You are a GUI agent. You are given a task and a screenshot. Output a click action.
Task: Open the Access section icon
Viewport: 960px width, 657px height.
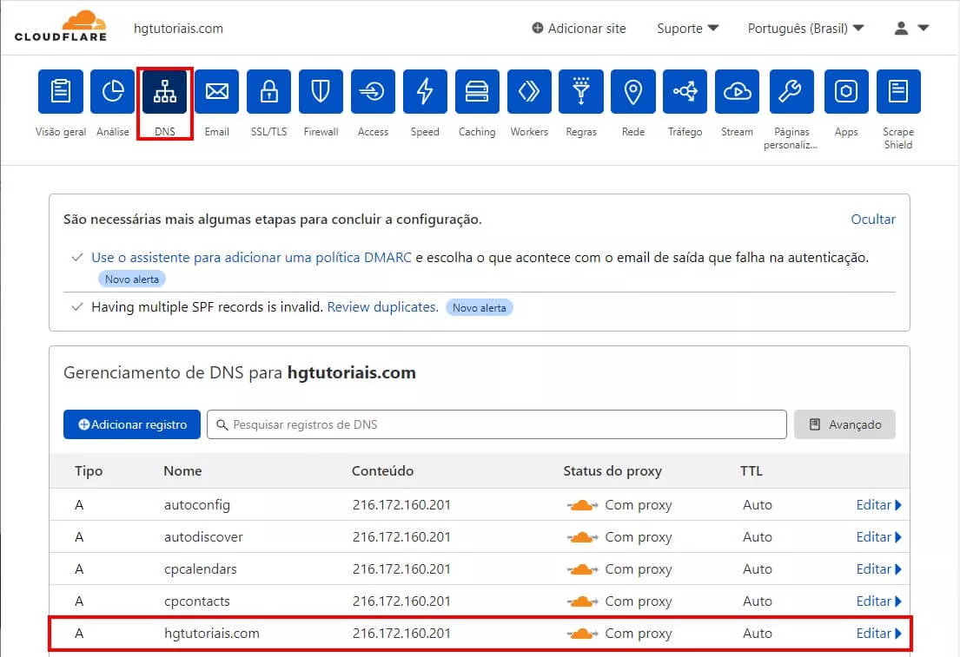pos(373,92)
